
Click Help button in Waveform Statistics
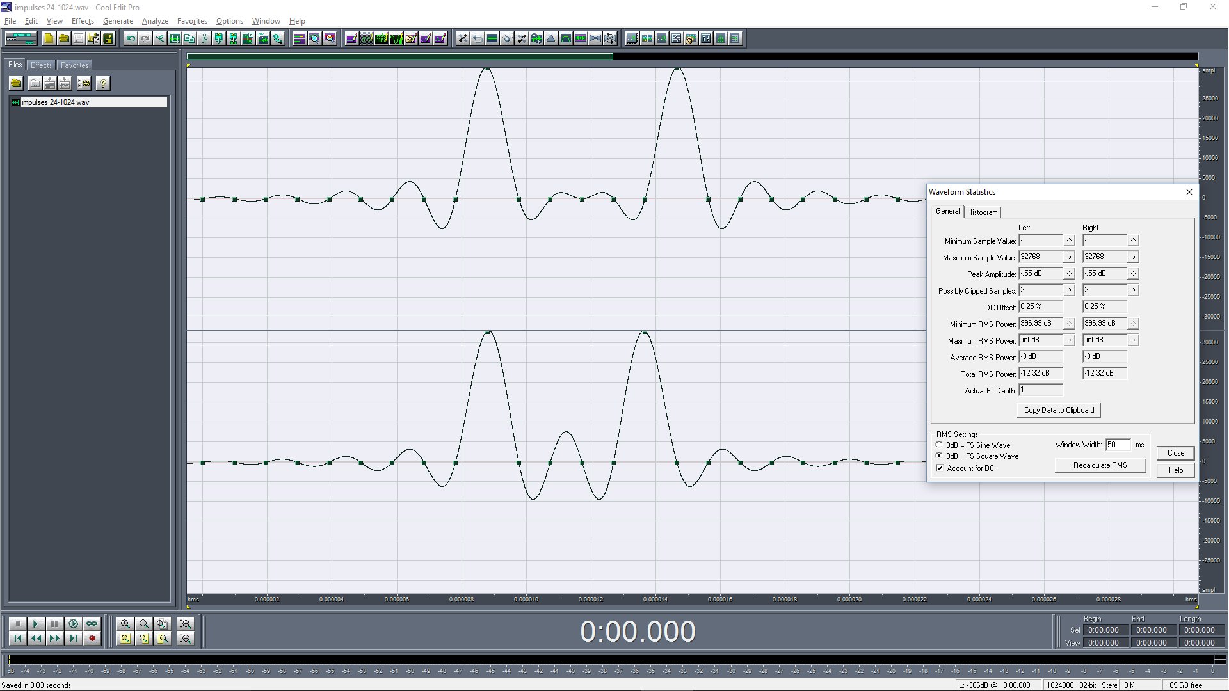click(1175, 470)
